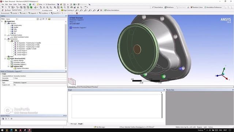The image size is (234, 132).
Task: Open the Direct FE dropdown menu
Action: click(56, 13)
